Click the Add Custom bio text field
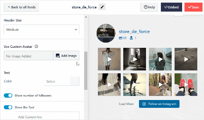The width and height of the screenshot is (204, 120). (x=48, y=116)
